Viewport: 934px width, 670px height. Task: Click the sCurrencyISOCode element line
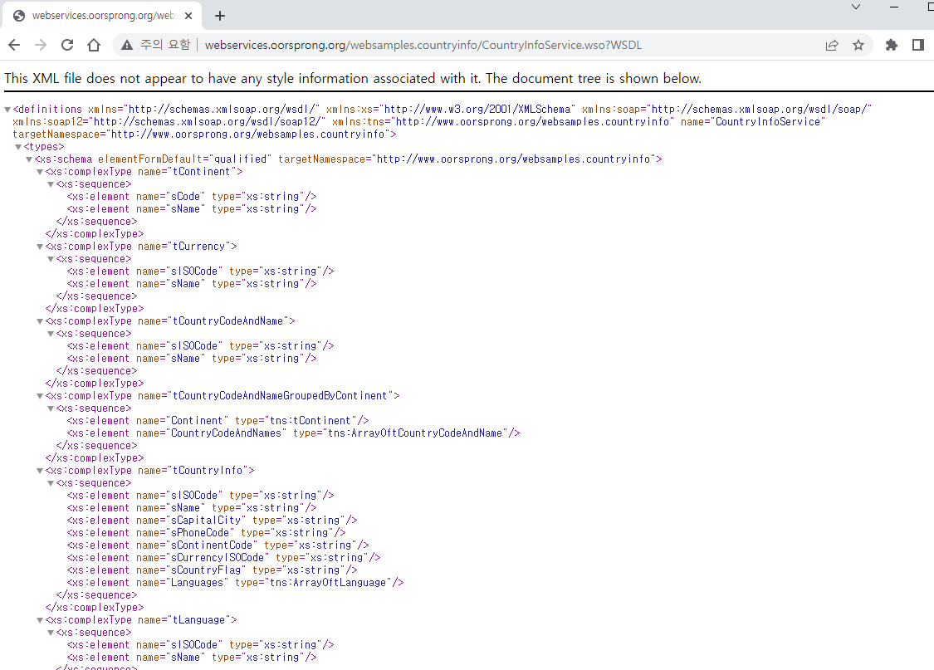(223, 558)
